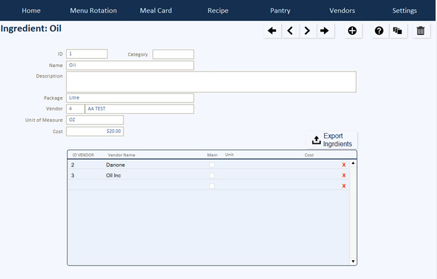This screenshot has width=437, height=279.
Task: Check Main checkbox for Danone
Action: pyautogui.click(x=212, y=165)
